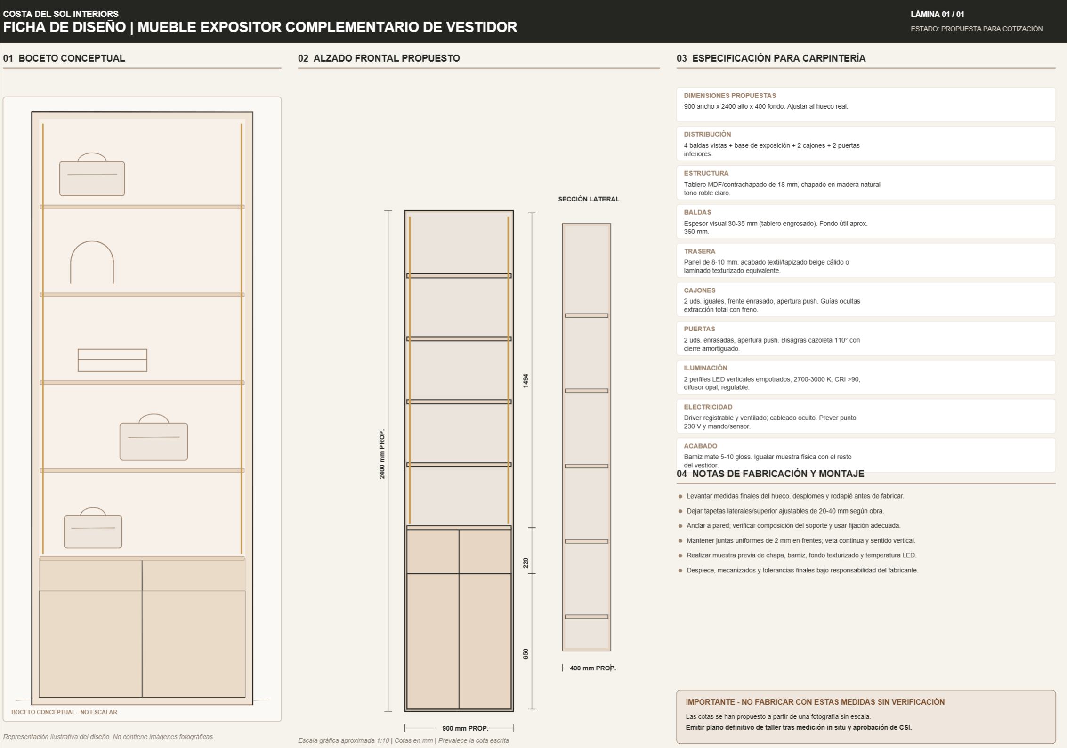The width and height of the screenshot is (1067, 748).
Task: Select the 03 ESPECIFICACIÓN PARA CARPINTERÍA heading
Action: [771, 58]
